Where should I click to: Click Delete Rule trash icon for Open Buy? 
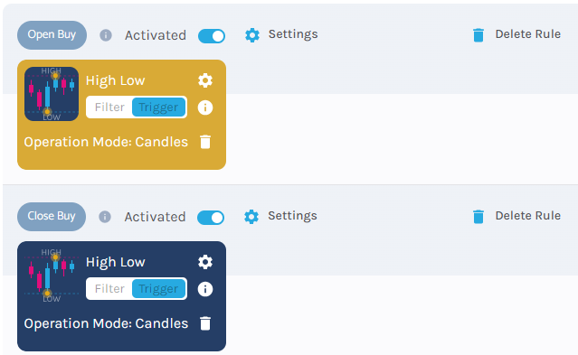click(479, 35)
